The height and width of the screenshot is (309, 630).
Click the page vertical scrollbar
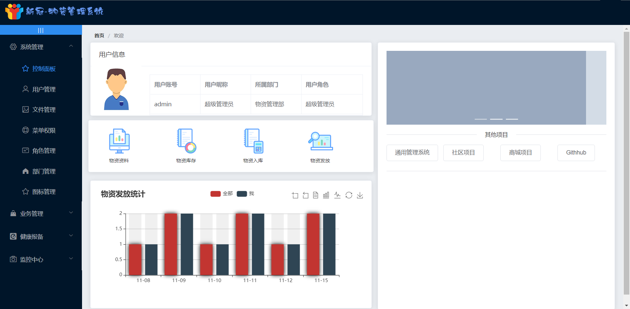tap(626, 163)
